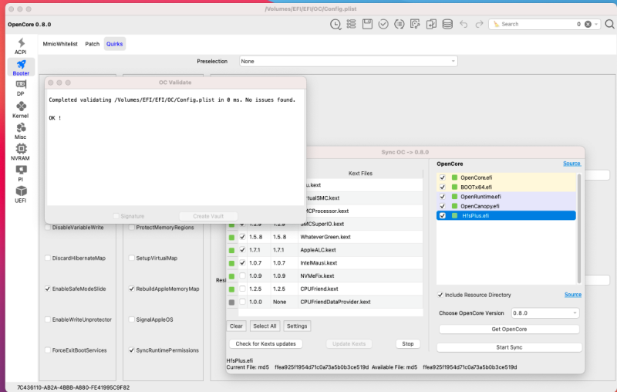Expand the Preselection dropdown

[x=347, y=61]
